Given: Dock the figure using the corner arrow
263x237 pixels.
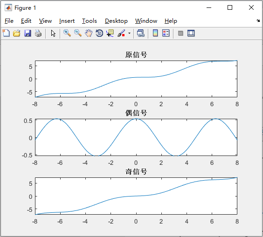Looking at the screenshot, I should pos(258,21).
